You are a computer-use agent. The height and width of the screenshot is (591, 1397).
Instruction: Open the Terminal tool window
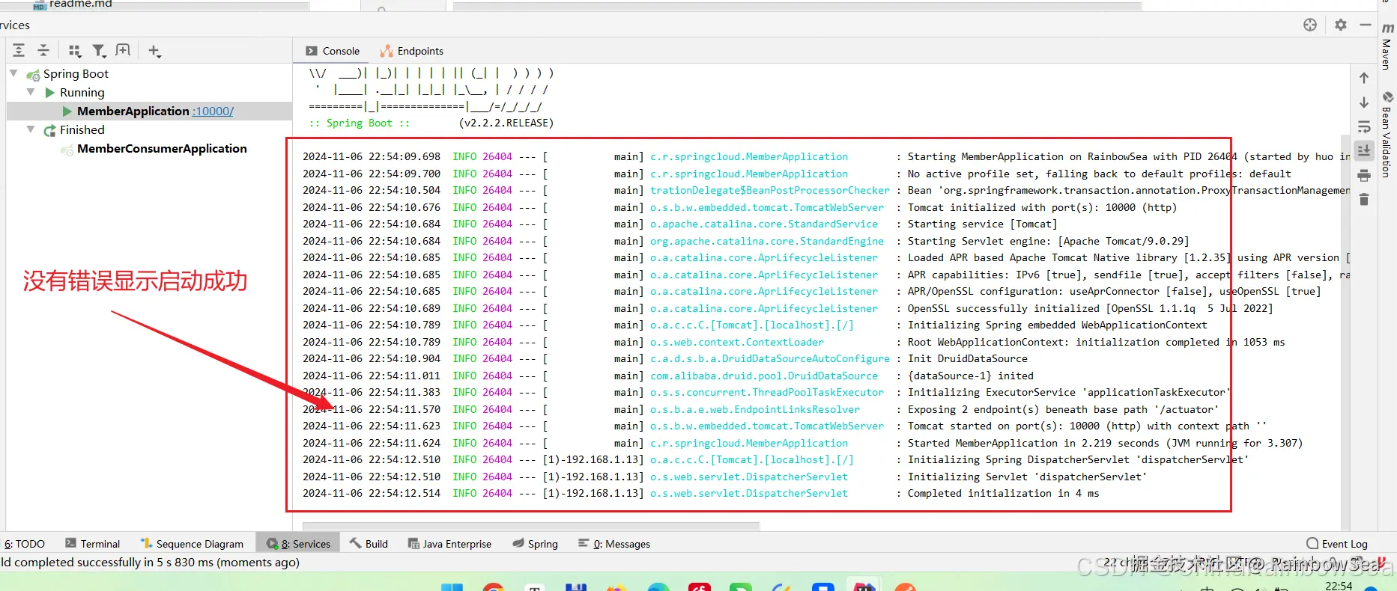pyautogui.click(x=92, y=544)
